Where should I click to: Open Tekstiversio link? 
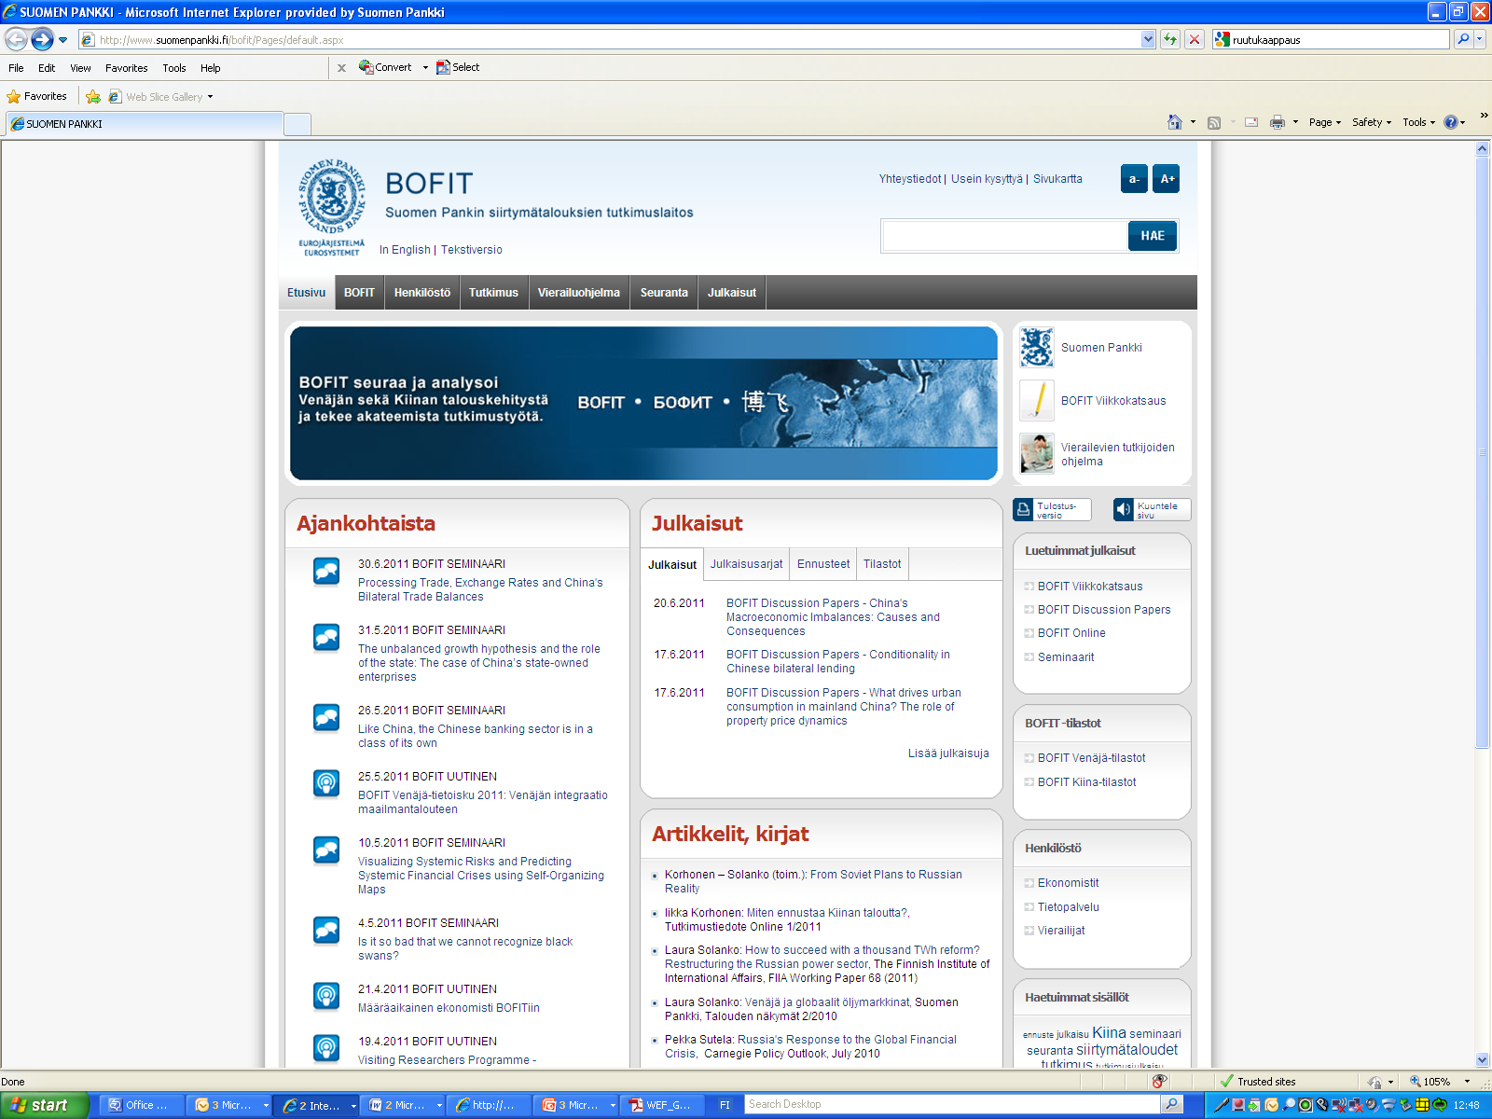(472, 250)
